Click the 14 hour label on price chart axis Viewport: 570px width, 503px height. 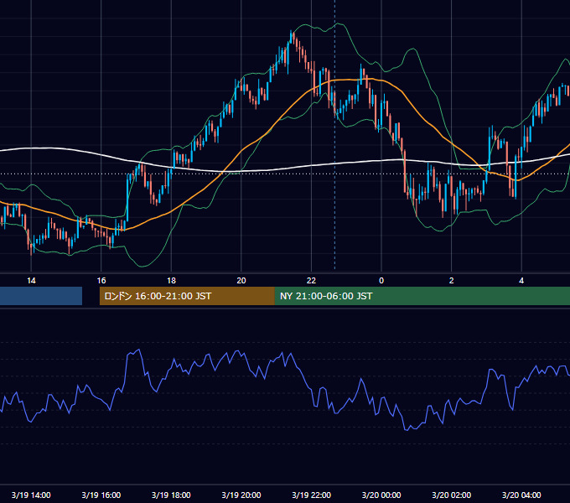(31, 281)
